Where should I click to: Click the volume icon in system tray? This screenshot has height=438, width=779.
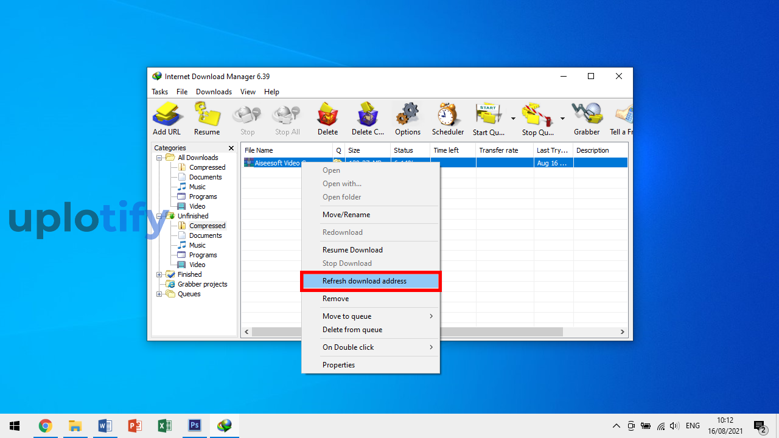click(674, 426)
